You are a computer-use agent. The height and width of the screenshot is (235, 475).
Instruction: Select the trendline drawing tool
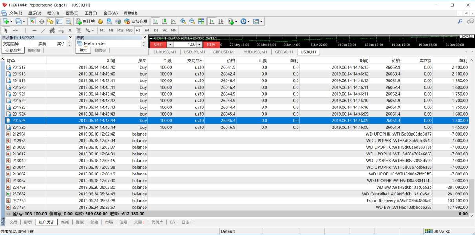click(x=43, y=30)
